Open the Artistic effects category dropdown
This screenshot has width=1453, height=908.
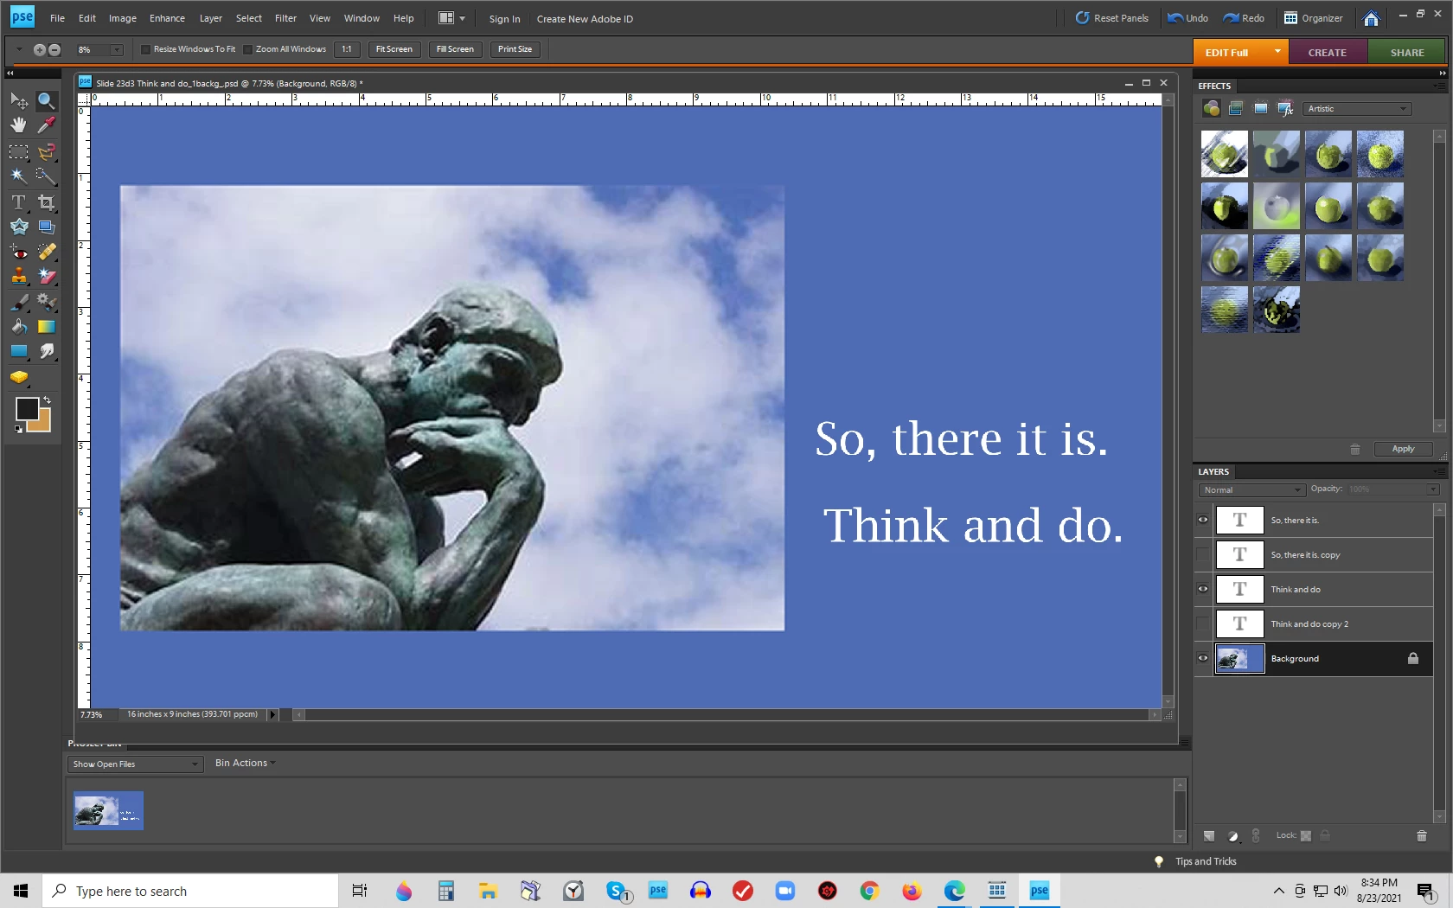tap(1358, 109)
